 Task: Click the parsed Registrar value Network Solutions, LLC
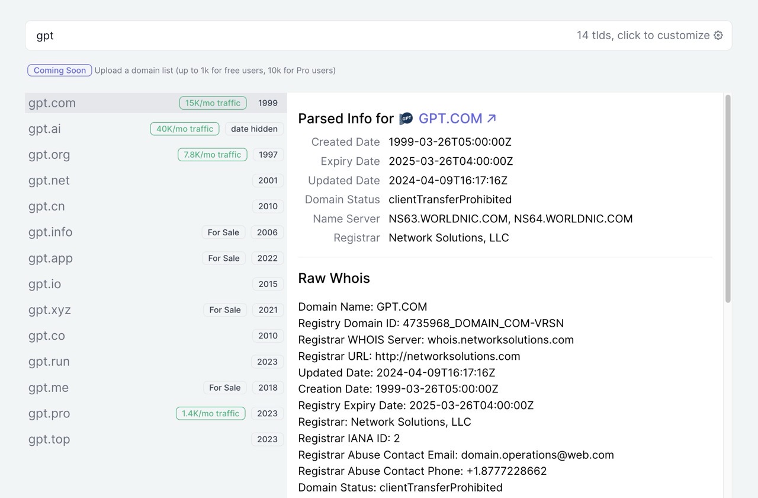449,238
